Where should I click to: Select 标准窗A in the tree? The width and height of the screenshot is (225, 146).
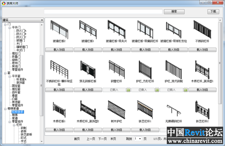(21, 79)
